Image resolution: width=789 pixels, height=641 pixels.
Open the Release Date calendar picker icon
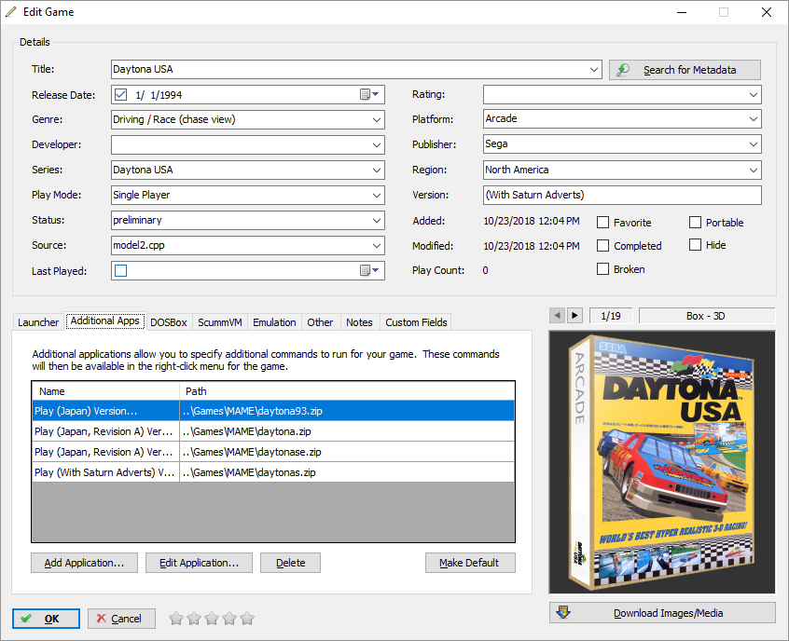369,94
